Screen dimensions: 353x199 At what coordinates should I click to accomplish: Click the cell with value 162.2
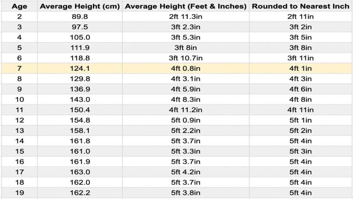pos(80,193)
